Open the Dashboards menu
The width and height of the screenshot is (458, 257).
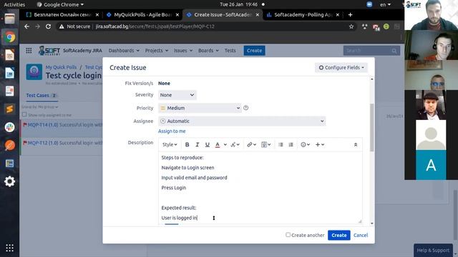click(124, 51)
